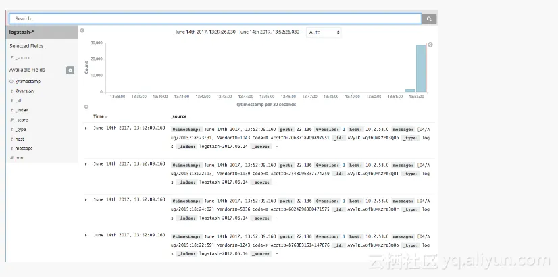This screenshot has height=277, width=558.
Task: Click the _source column header
Action: (x=179, y=116)
